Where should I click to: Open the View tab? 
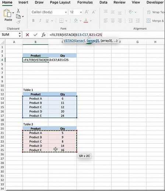click(x=136, y=2)
